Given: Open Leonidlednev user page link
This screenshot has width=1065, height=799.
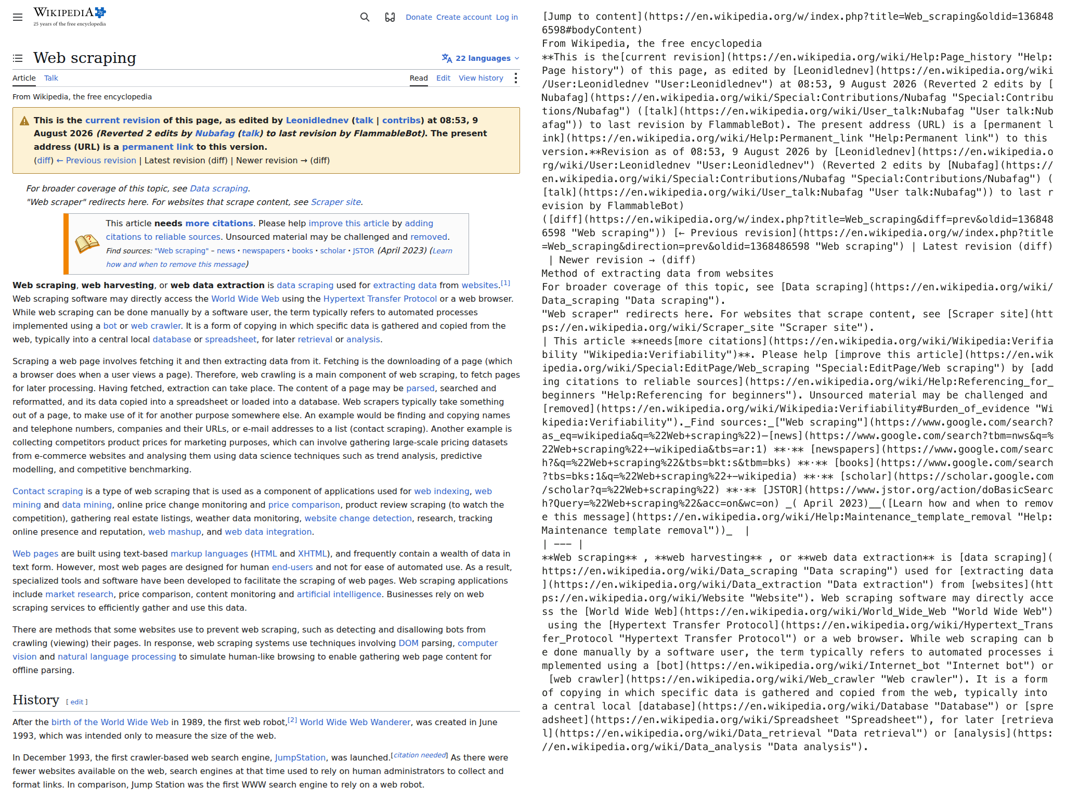Looking at the screenshot, I should pyautogui.click(x=317, y=120).
